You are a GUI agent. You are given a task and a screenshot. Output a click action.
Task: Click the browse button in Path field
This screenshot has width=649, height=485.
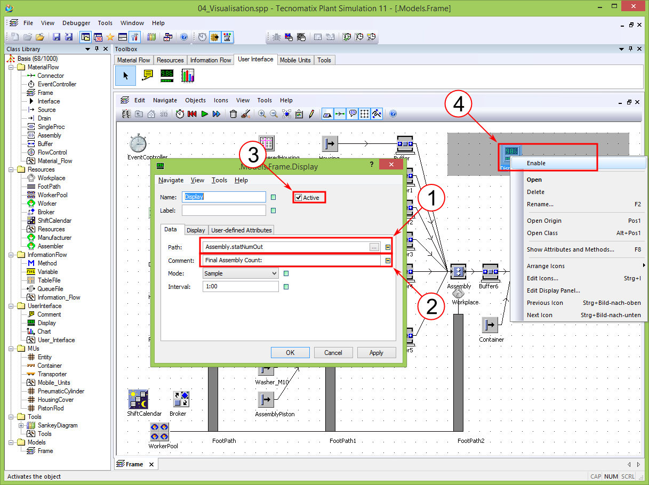point(374,247)
